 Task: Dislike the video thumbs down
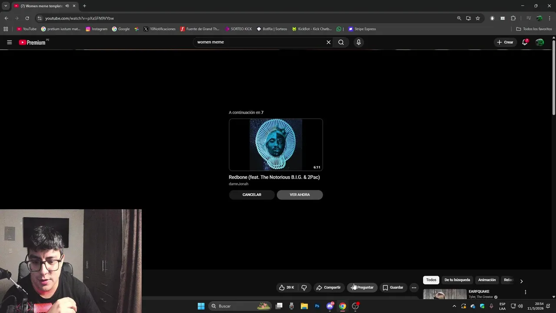pos(304,287)
